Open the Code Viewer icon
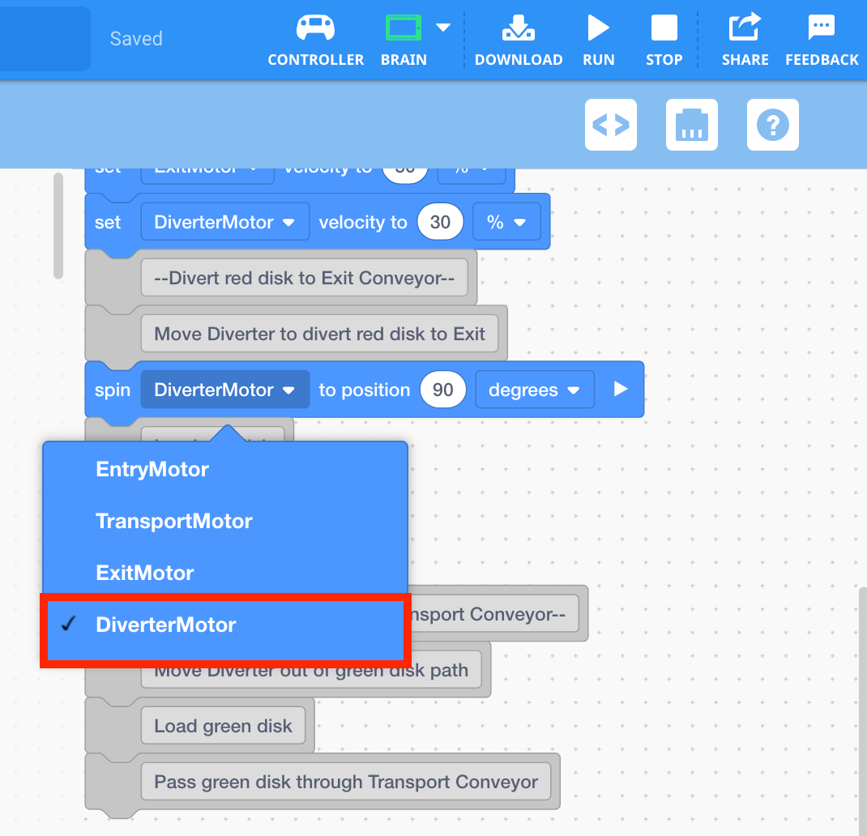This screenshot has height=836, width=867. (611, 125)
